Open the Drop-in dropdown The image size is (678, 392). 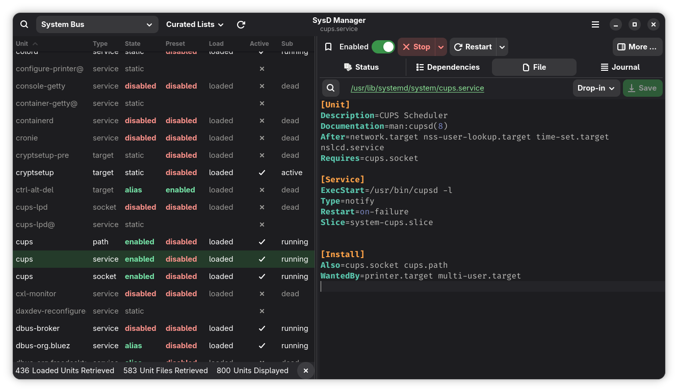[x=596, y=88]
